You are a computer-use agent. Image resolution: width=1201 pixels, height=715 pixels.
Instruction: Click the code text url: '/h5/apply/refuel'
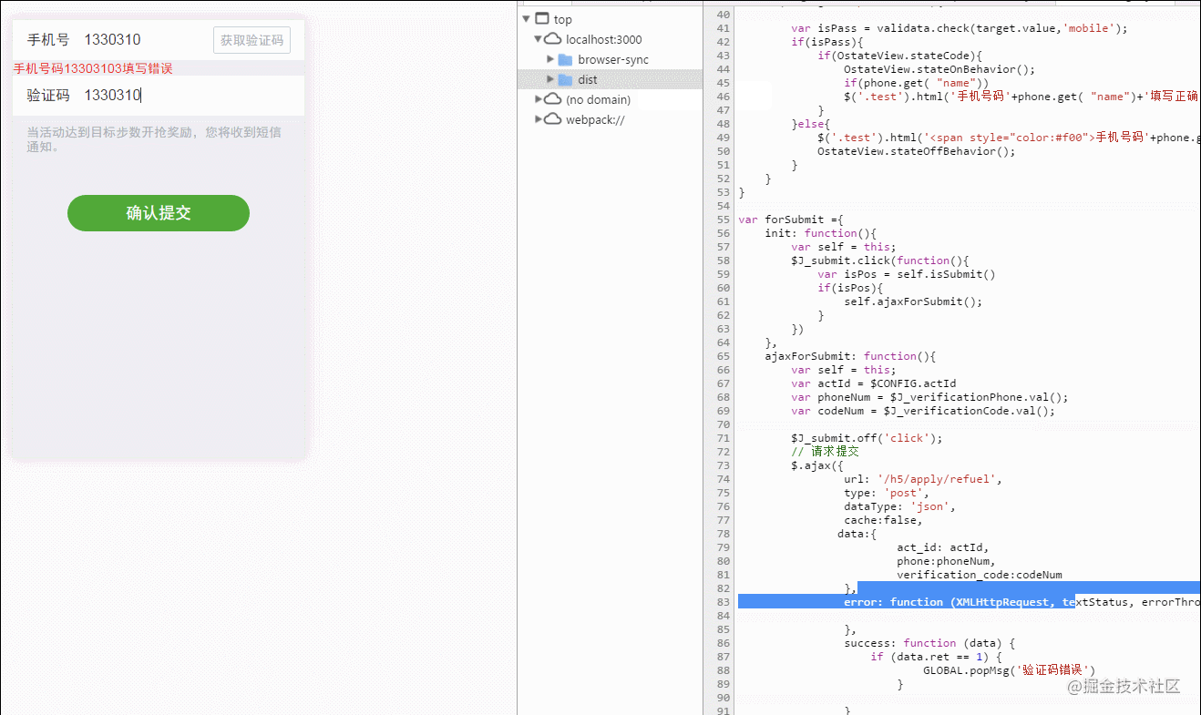click(923, 479)
